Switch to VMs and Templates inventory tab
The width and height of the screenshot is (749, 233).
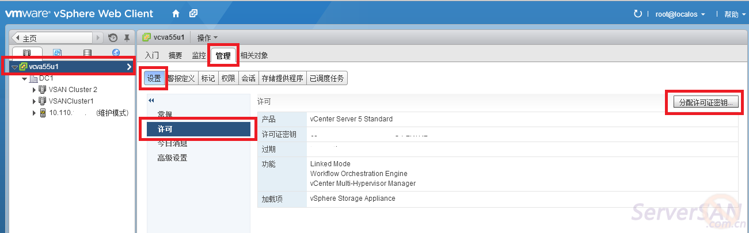point(57,53)
